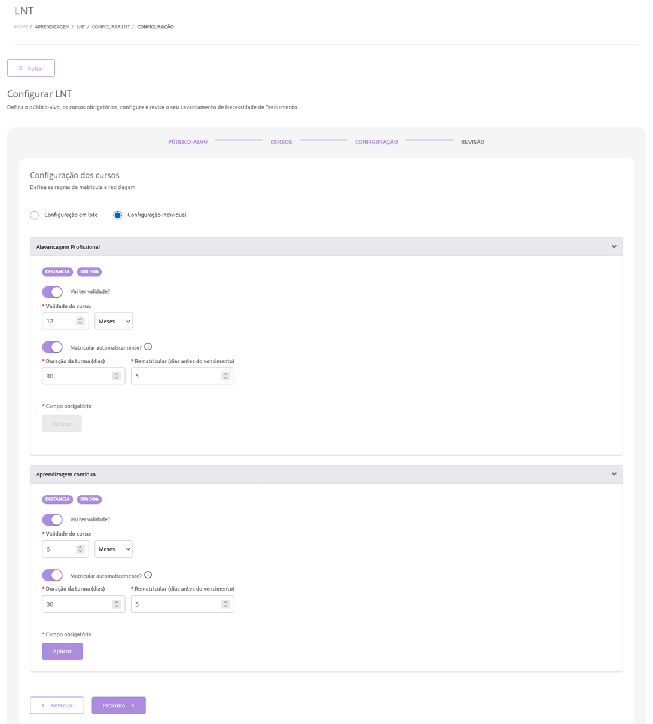Go to the REVISÃO step

pyautogui.click(x=472, y=142)
